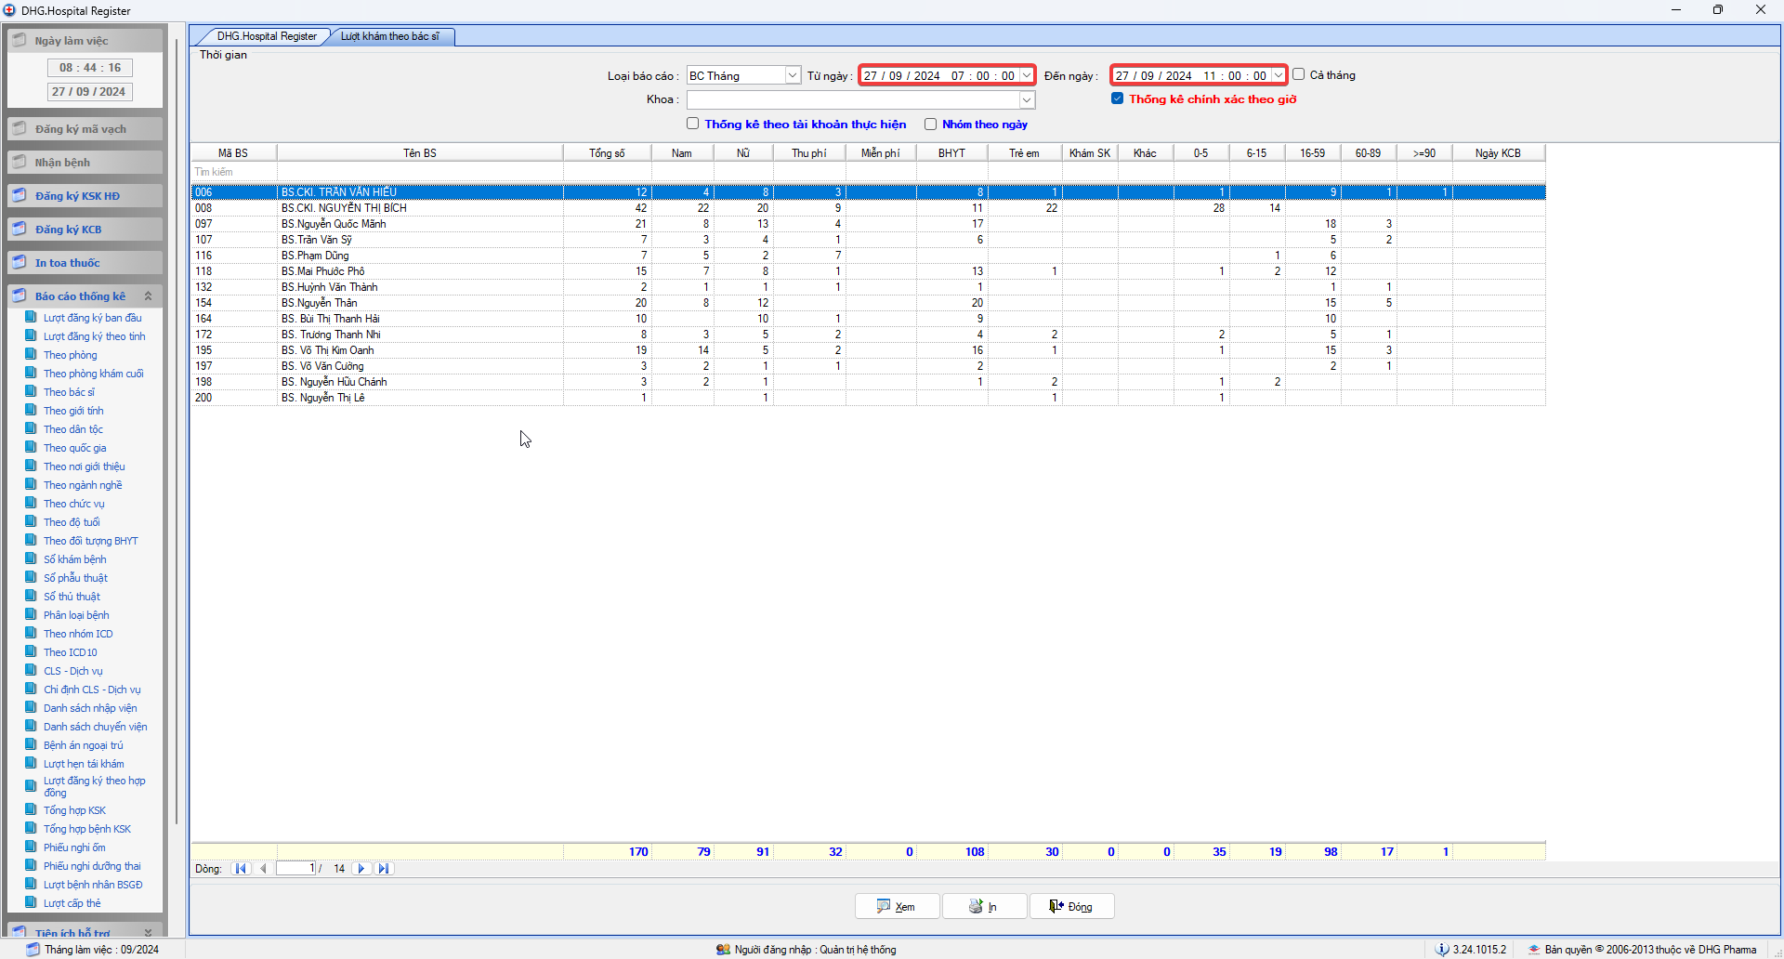Click the Xem button

[897, 906]
